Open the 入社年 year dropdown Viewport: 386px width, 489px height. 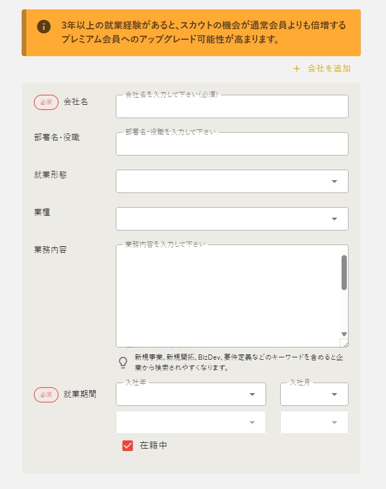pyautogui.click(x=191, y=394)
